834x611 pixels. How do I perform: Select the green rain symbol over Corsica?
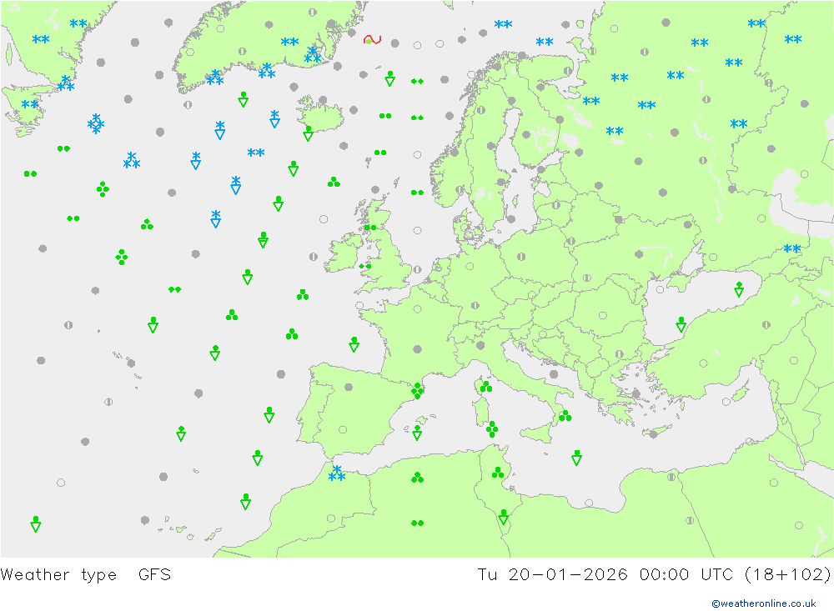[x=486, y=387]
